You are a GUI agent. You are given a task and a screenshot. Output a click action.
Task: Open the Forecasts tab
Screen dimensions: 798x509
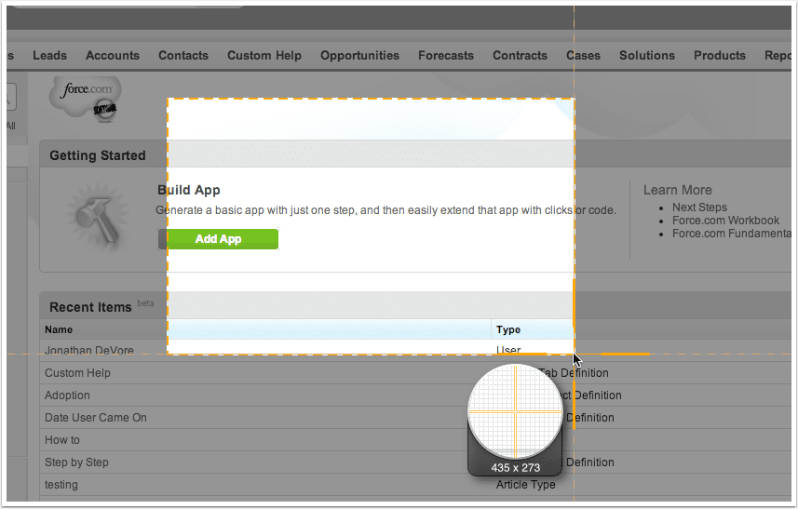[x=446, y=56]
